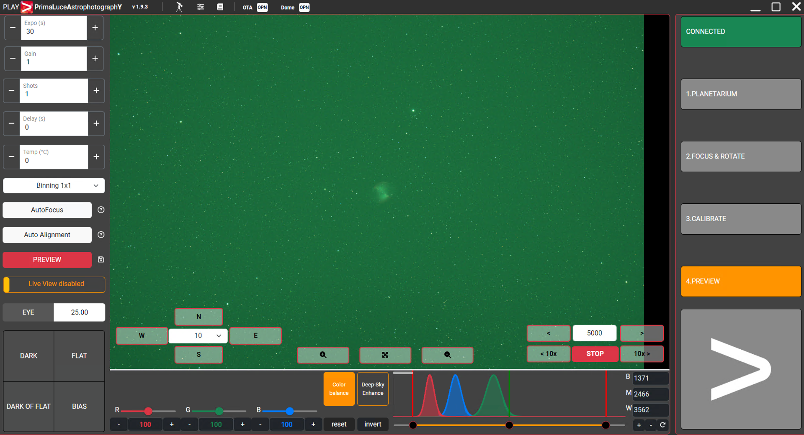Viewport: 804px width, 435px height.
Task: Select the DARK calibration frame tile
Action: pos(28,356)
